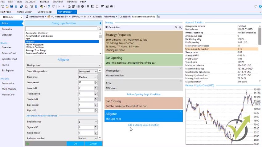Click into the Jaws period value field
Screen dimensions: 262x147
click(86, 83)
